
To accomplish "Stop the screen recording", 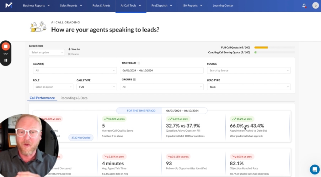I will click(6, 46).
